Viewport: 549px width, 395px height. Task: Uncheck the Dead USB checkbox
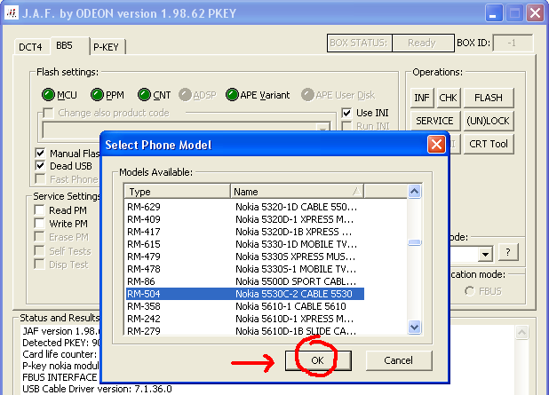click(40, 165)
